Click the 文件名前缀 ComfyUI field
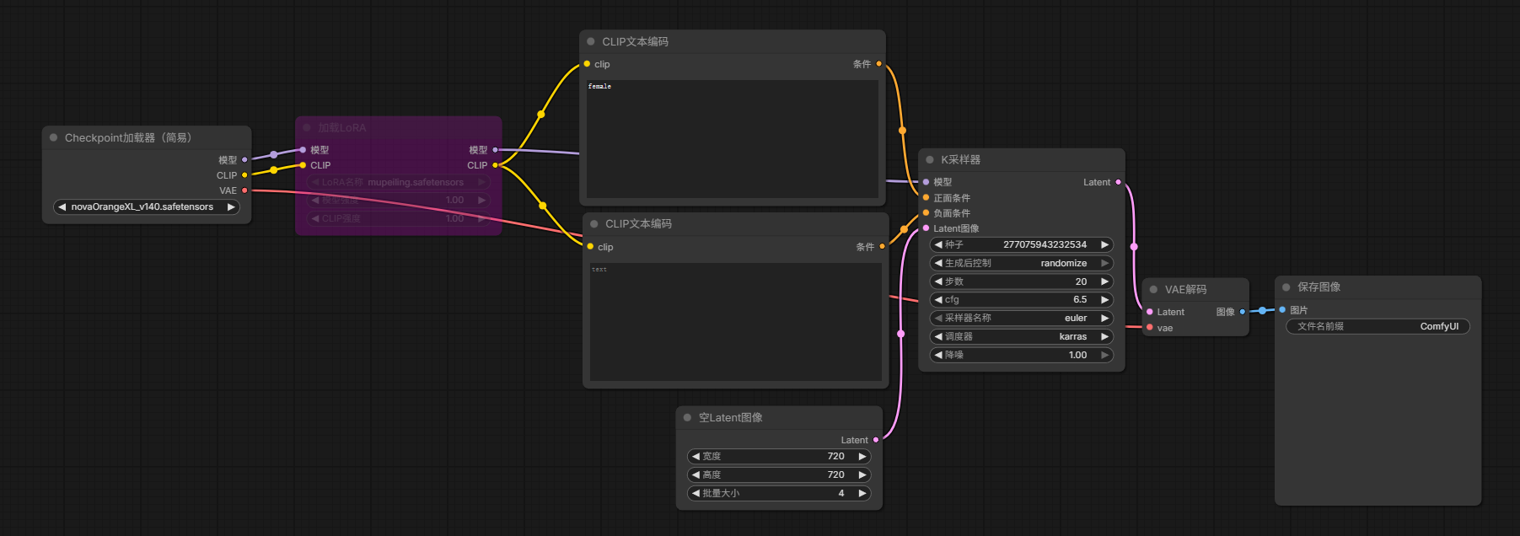Viewport: 1520px width, 536px height. point(1378,327)
